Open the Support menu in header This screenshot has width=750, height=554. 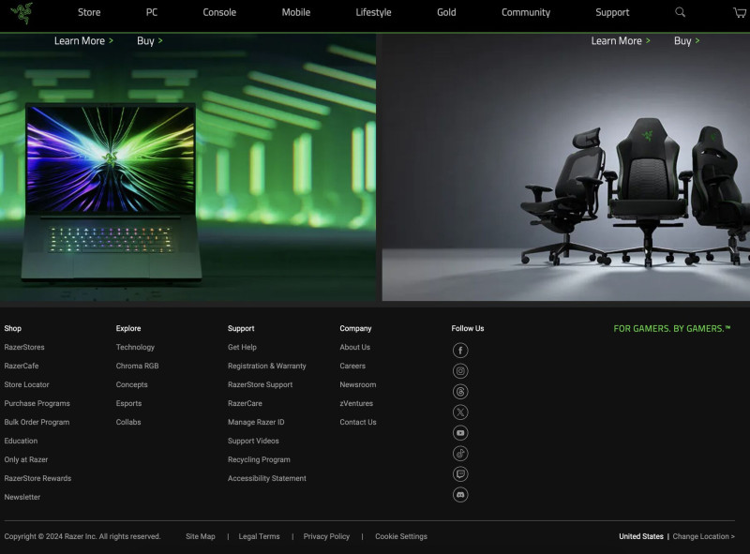pos(612,12)
